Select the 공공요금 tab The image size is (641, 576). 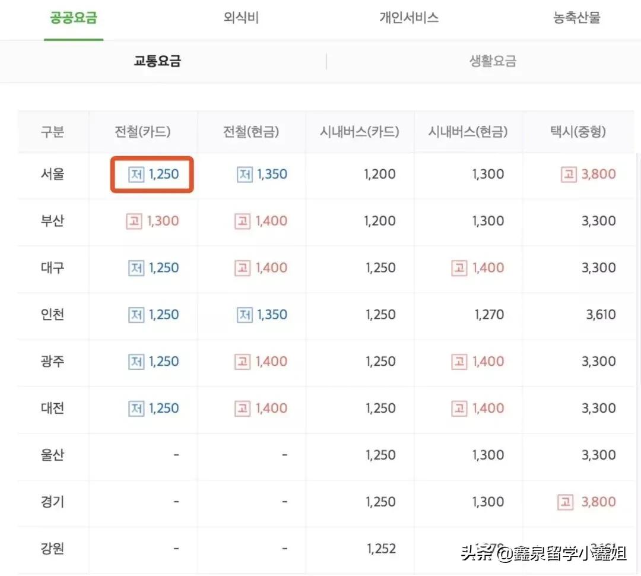click(73, 18)
